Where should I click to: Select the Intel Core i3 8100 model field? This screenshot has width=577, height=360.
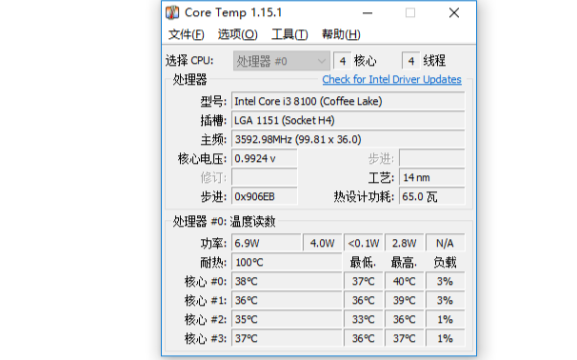click(348, 101)
